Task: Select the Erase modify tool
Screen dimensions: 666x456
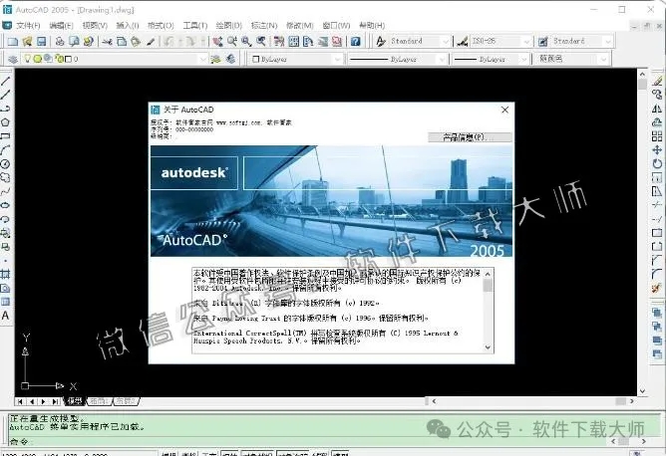Action: (657, 81)
